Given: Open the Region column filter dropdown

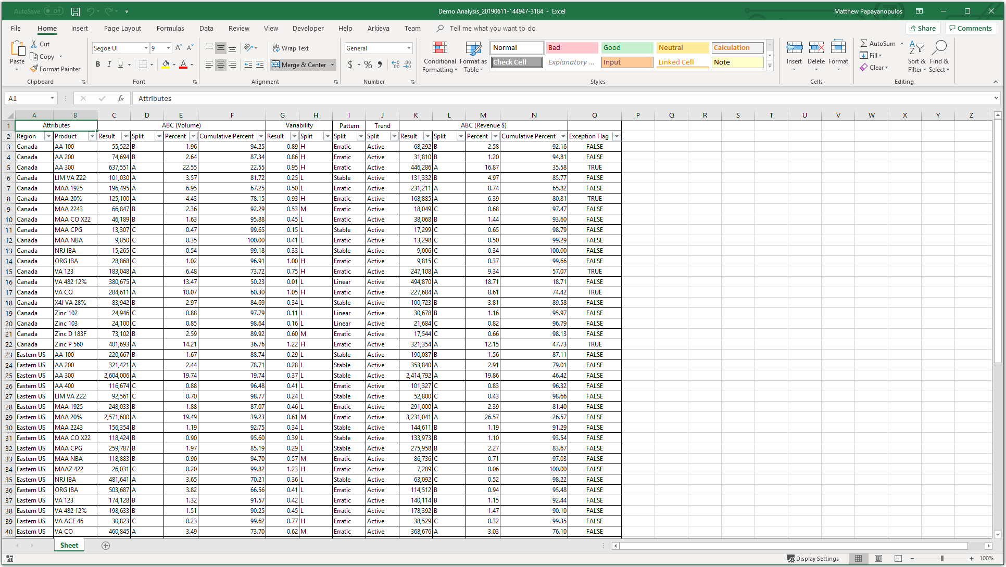Looking at the screenshot, I should point(48,136).
